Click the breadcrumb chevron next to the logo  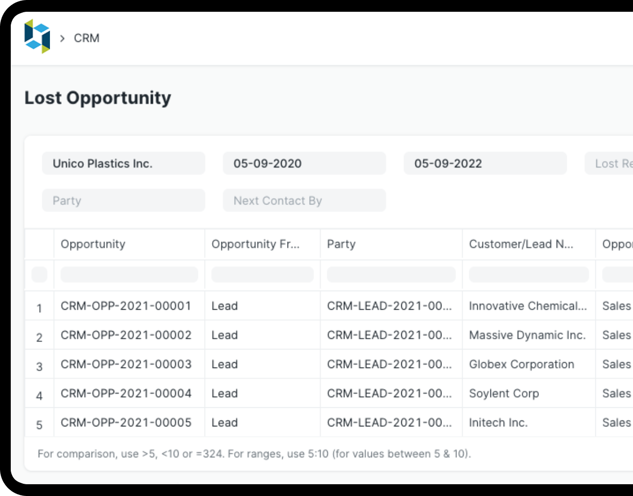tap(63, 38)
